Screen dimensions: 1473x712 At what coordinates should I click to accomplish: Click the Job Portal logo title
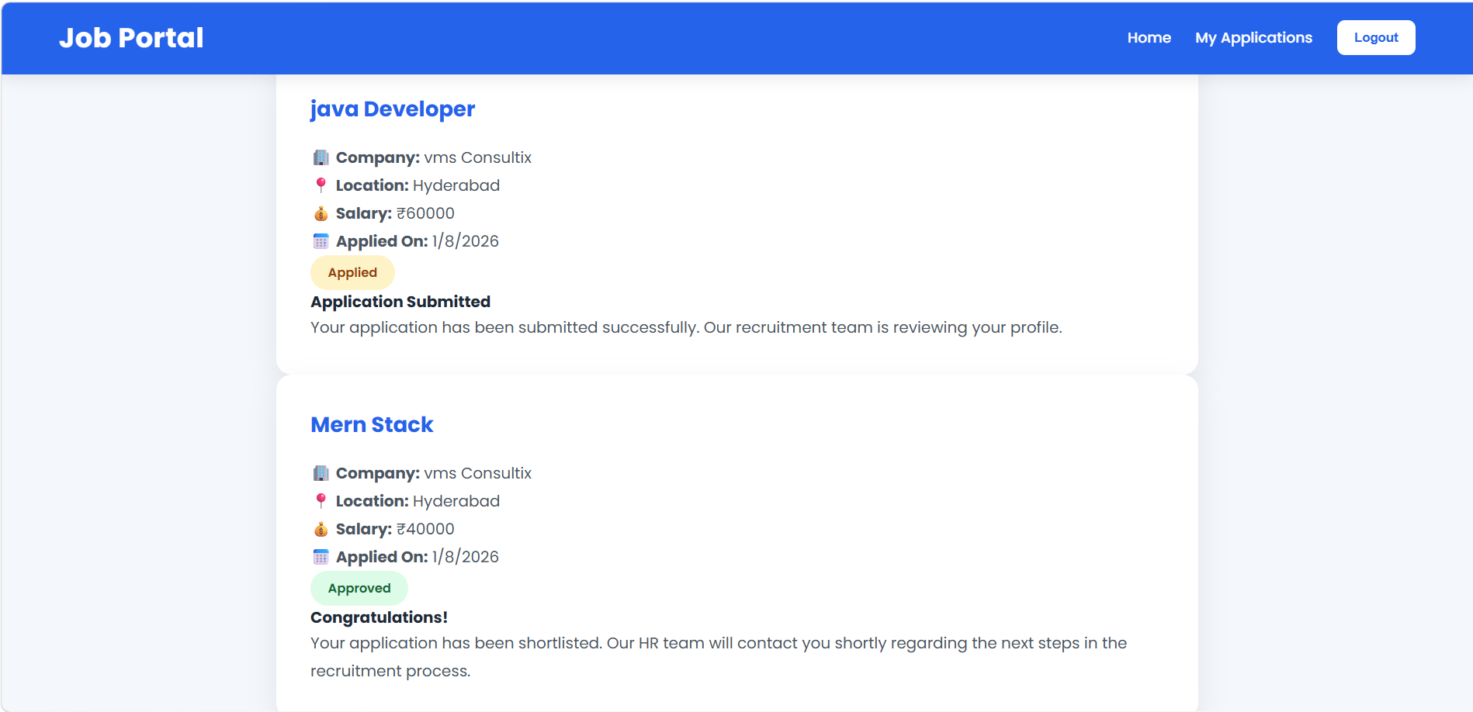[x=131, y=37]
